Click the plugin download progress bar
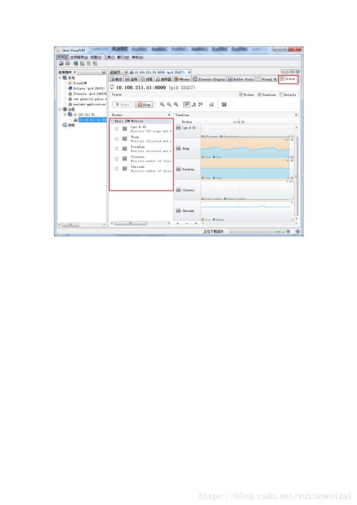 [x=258, y=231]
